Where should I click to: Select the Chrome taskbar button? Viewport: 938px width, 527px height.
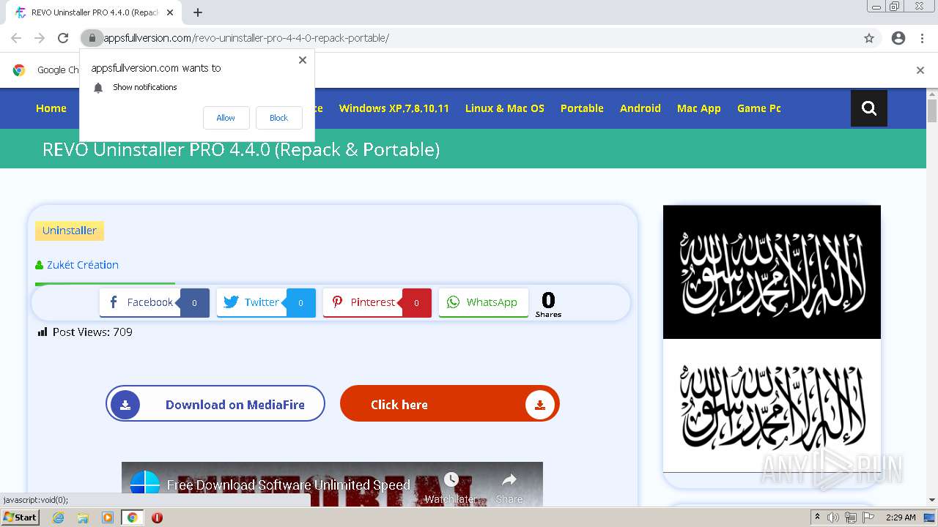[132, 517]
